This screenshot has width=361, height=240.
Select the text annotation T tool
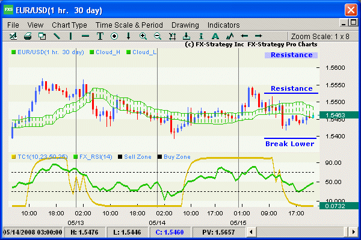click(x=100, y=36)
